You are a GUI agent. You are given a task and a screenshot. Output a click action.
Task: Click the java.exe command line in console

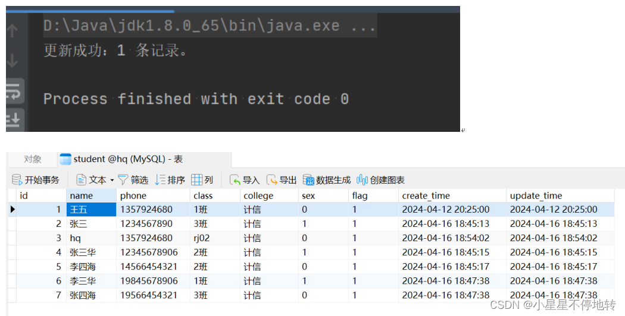(210, 26)
